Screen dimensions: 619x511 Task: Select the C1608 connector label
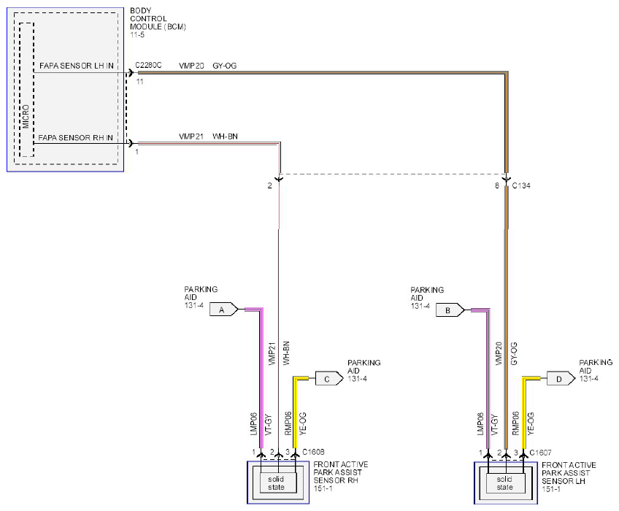313,452
